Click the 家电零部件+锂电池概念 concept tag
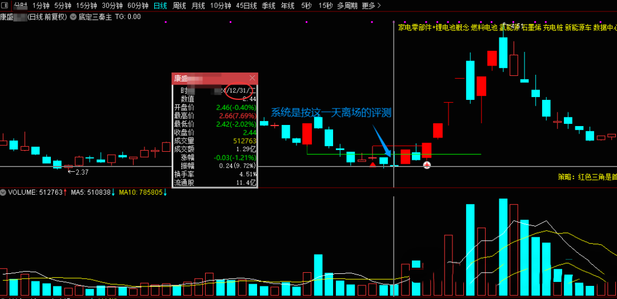The width and height of the screenshot is (617, 299). (x=434, y=27)
